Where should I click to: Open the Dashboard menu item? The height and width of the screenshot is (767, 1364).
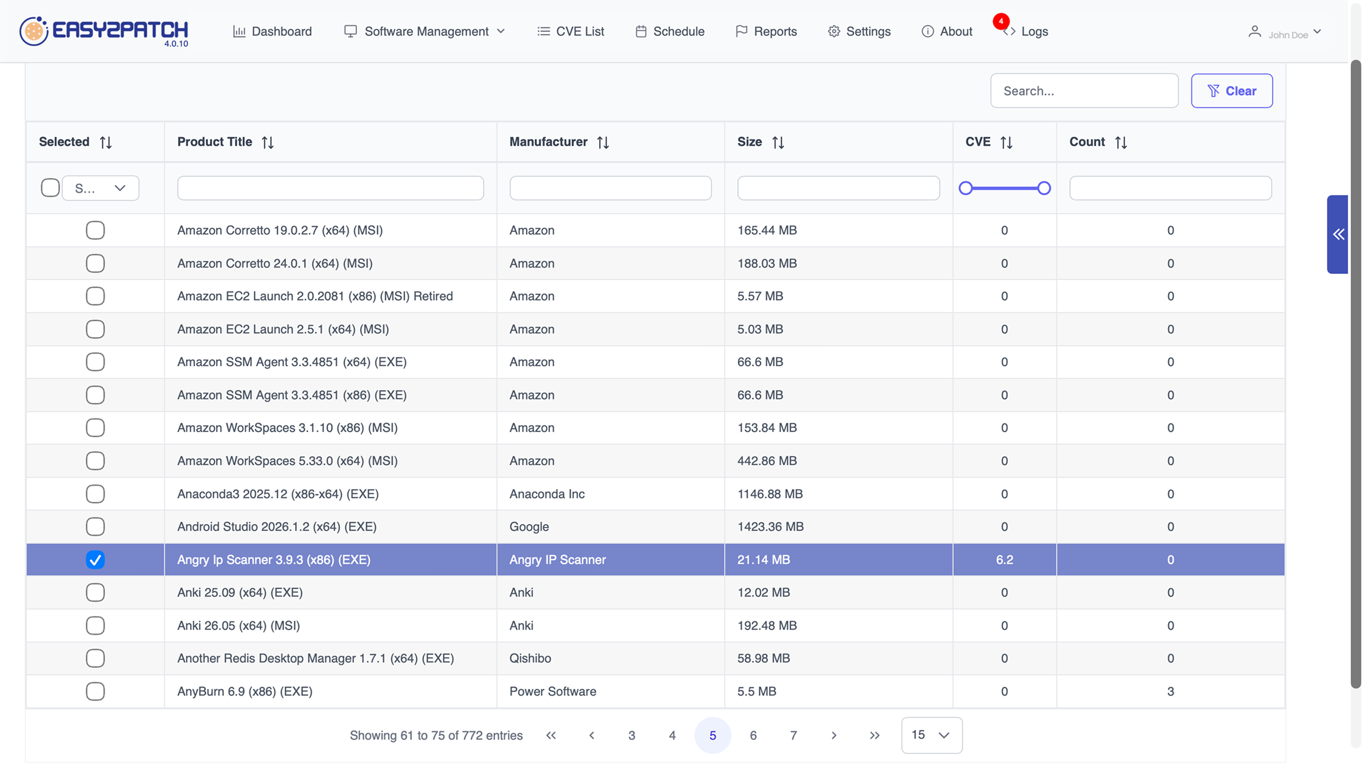tap(273, 31)
